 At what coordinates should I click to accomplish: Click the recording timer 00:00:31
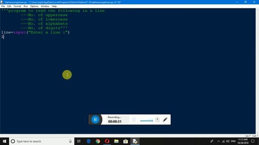pyautogui.click(x=115, y=122)
